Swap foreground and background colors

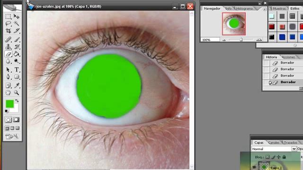(17, 101)
